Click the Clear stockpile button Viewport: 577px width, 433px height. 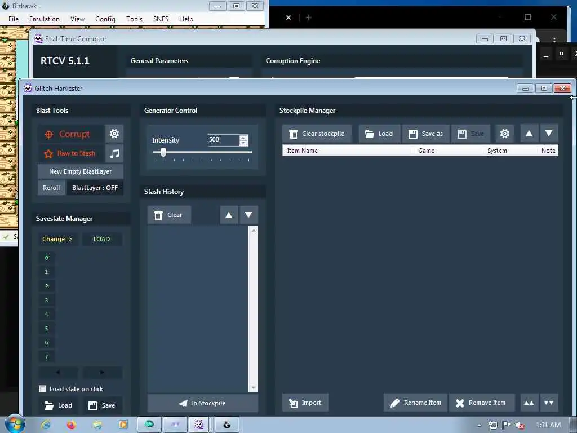(x=317, y=134)
